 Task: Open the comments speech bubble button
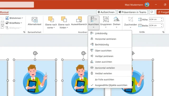tap(152, 12)
